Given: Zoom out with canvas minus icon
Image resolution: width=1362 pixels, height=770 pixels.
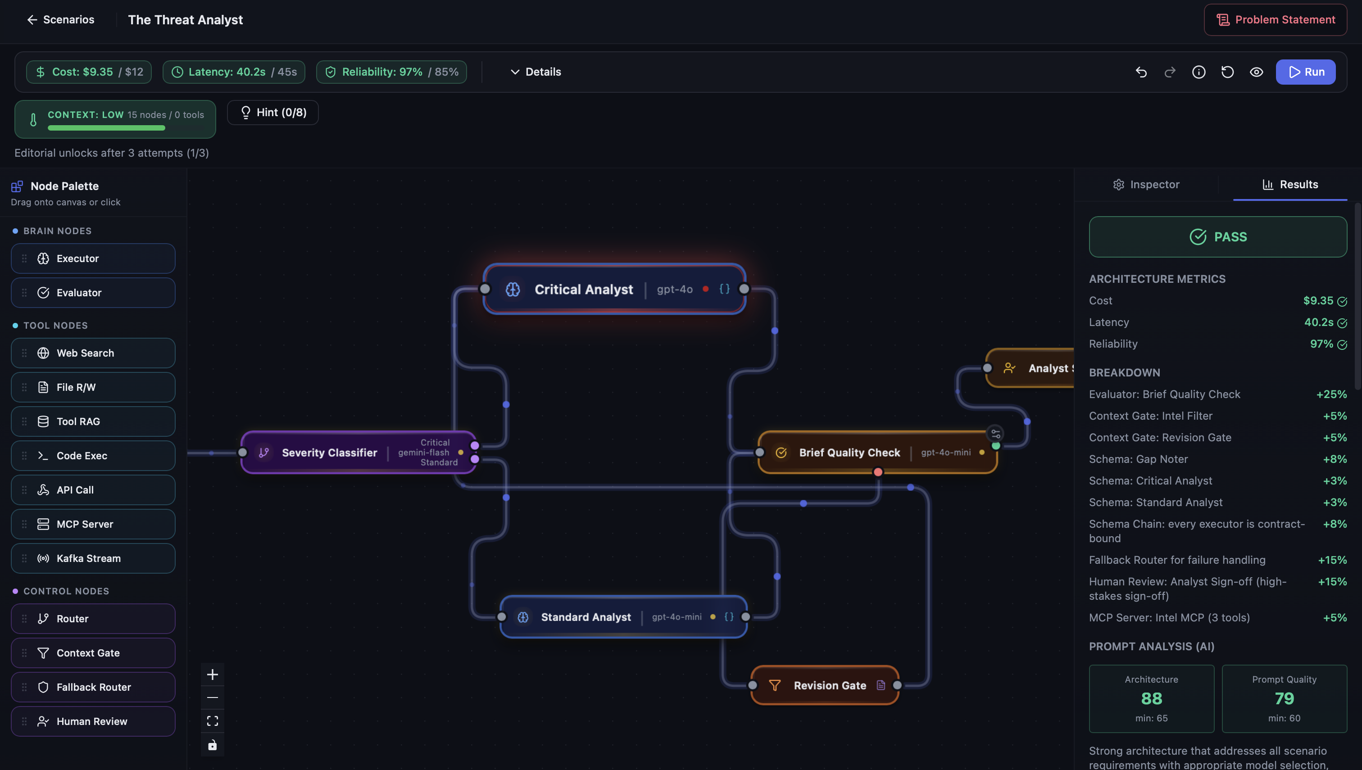Looking at the screenshot, I should [x=212, y=698].
